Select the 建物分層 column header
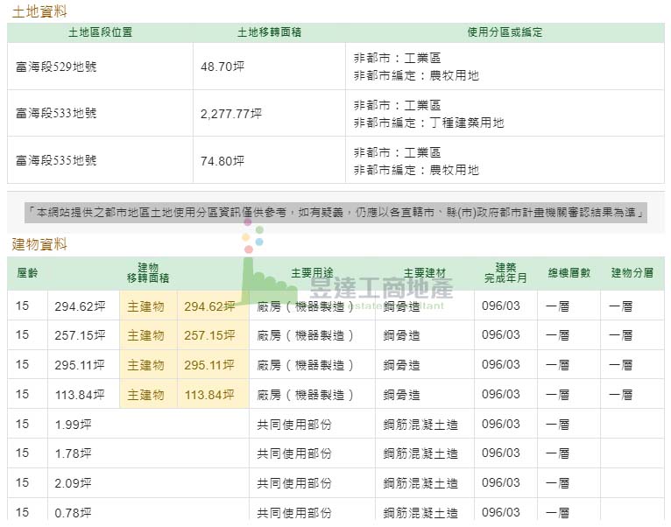The height and width of the screenshot is (527, 671). pos(632,273)
